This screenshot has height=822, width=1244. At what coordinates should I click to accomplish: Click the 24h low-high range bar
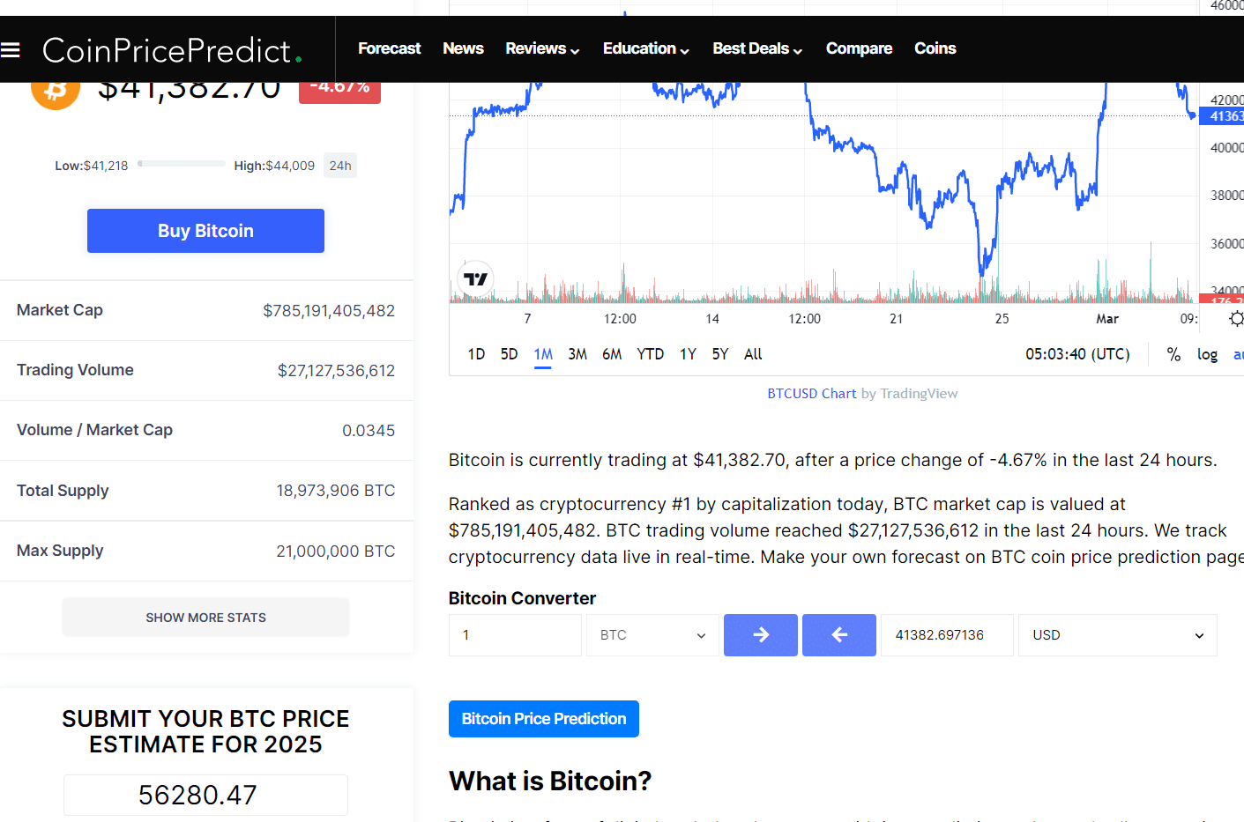[x=182, y=164]
